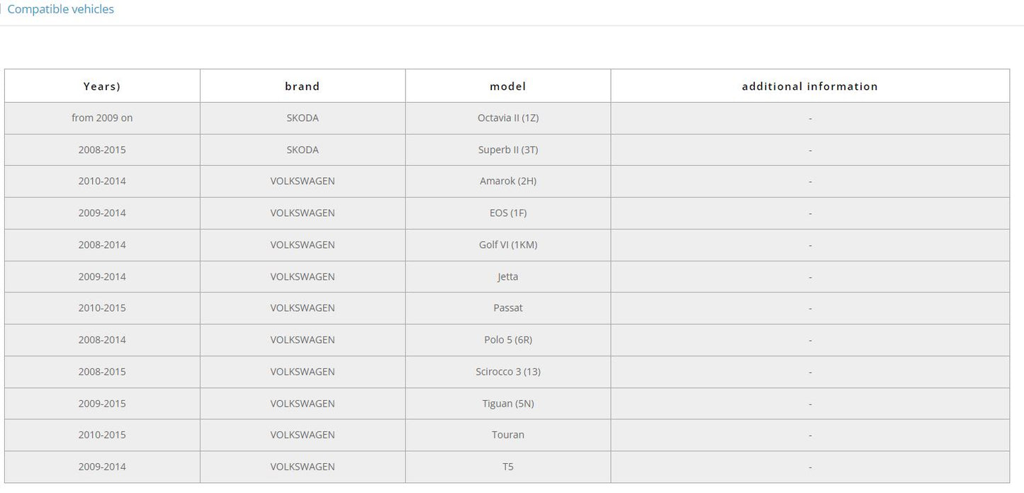Click the Amarok (2H) model cell
The image size is (1024, 493).
[x=508, y=181]
